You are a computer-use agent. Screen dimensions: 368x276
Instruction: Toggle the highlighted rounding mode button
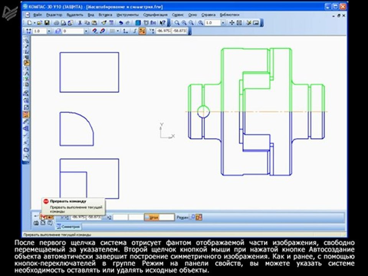point(142,31)
